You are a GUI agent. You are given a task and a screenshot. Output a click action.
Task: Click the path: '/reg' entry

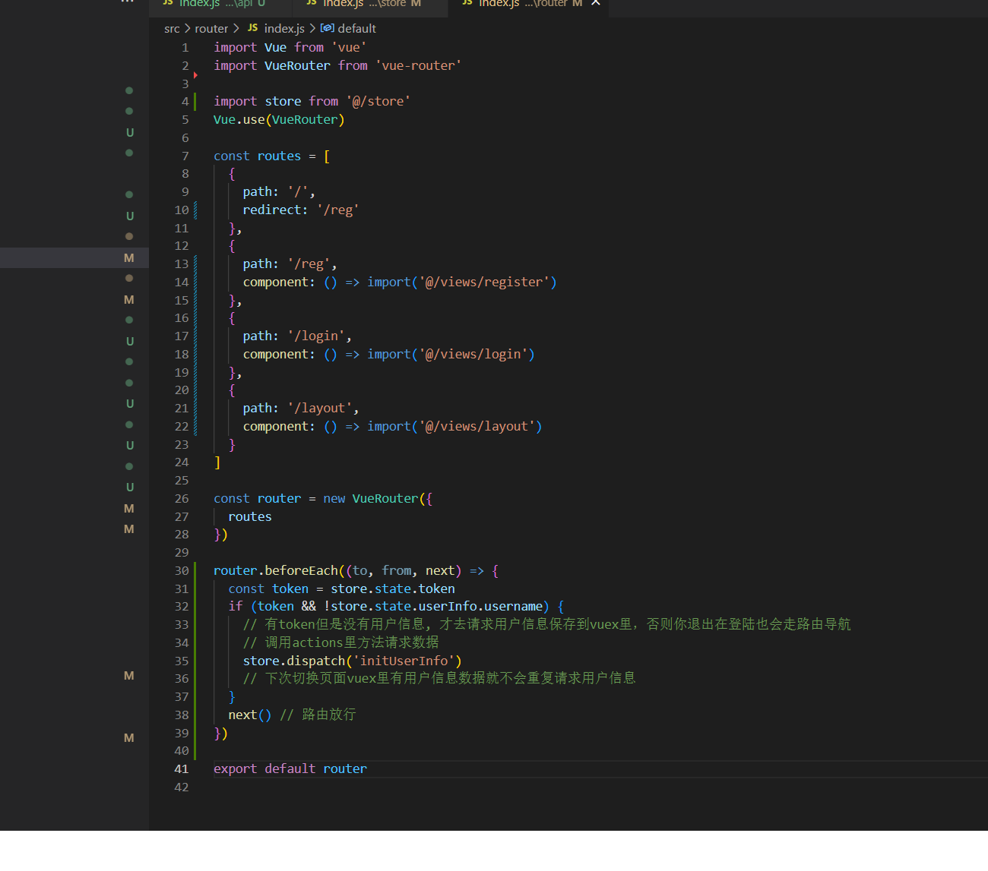pyautogui.click(x=290, y=264)
